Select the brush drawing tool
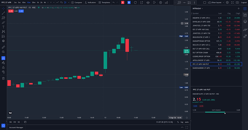248x130 pixels. point(3,22)
